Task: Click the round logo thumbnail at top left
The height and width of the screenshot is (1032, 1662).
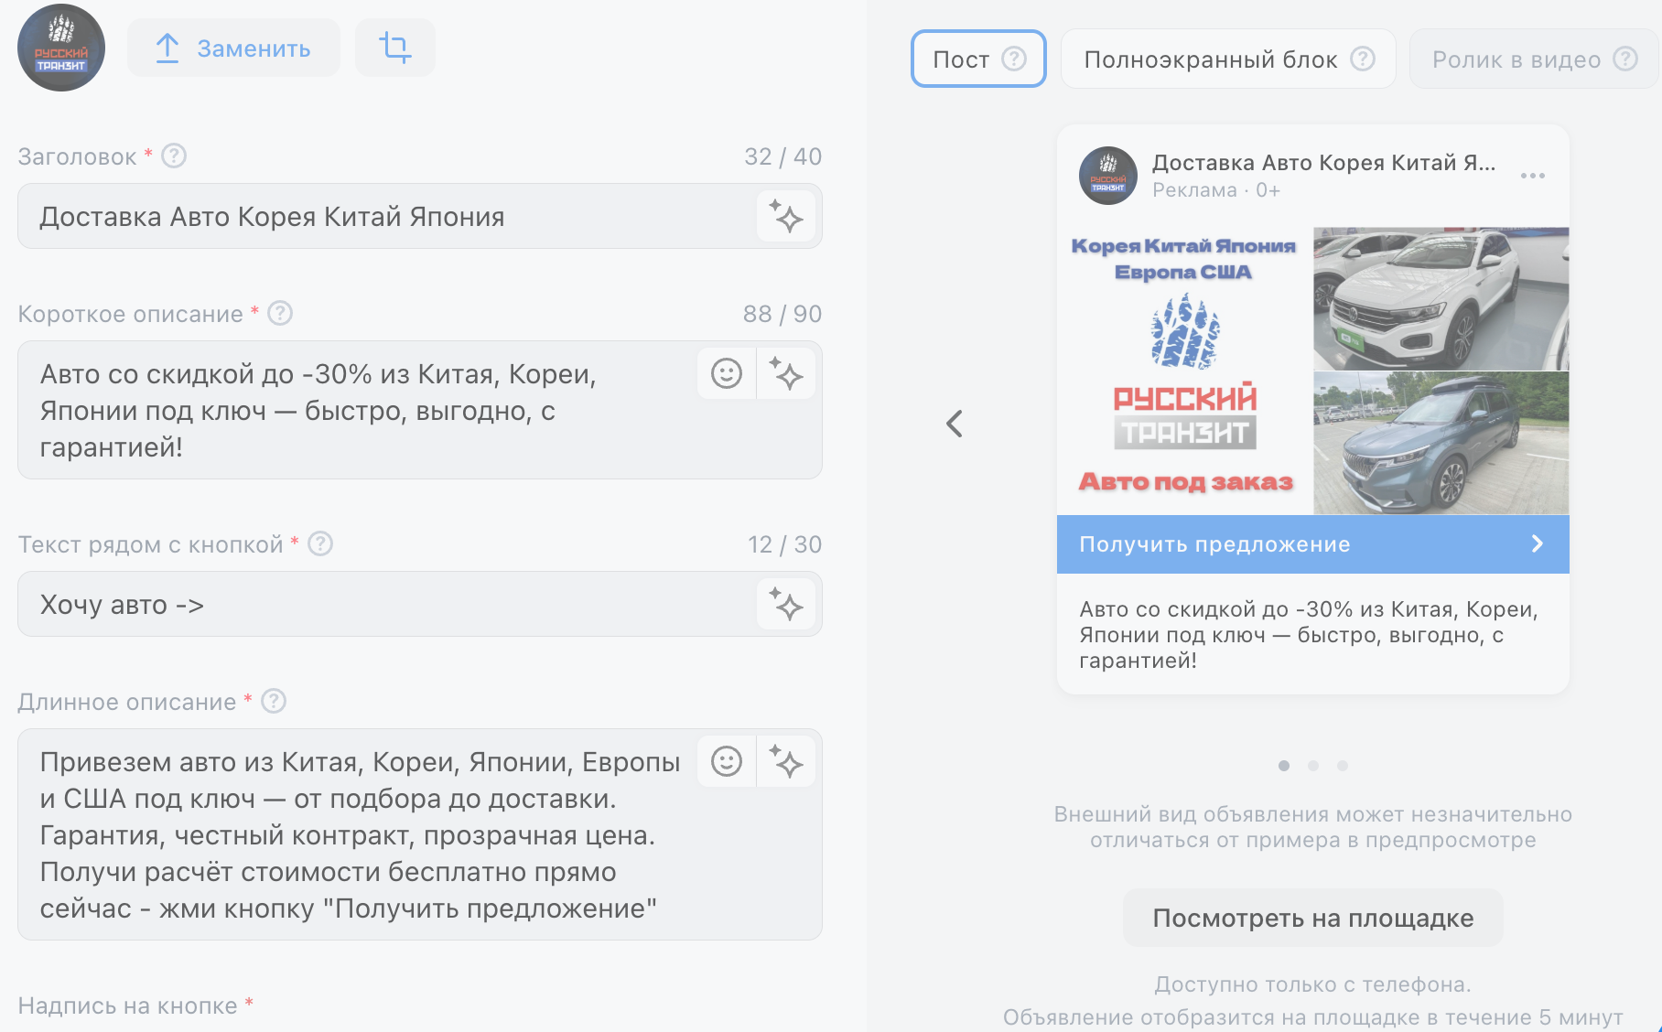Action: click(x=61, y=48)
